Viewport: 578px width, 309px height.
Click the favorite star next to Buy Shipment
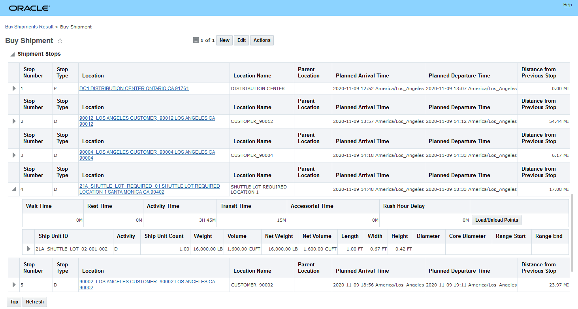click(x=60, y=41)
